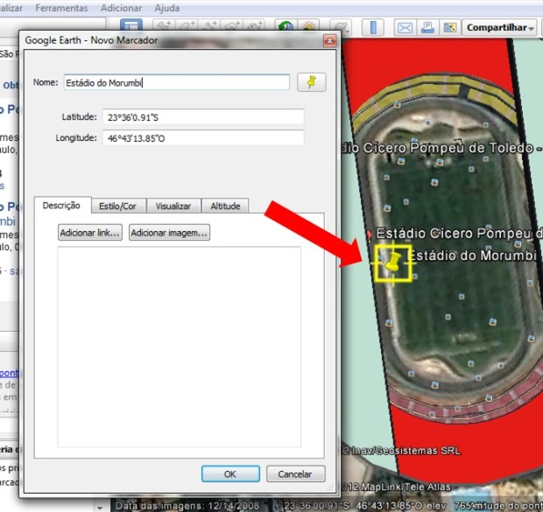Click inside the description text area
Viewport: 543px width, 512px height.
point(179,347)
